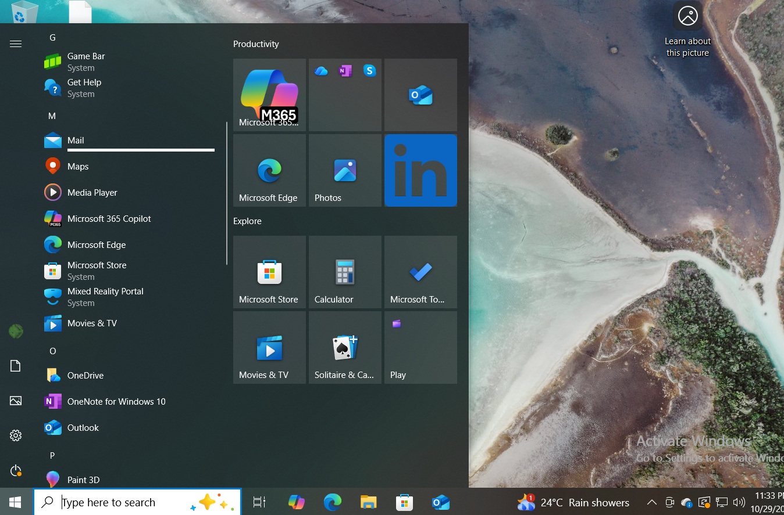Open the Microsoft To Do tile
This screenshot has height=515, width=784.
click(x=420, y=272)
